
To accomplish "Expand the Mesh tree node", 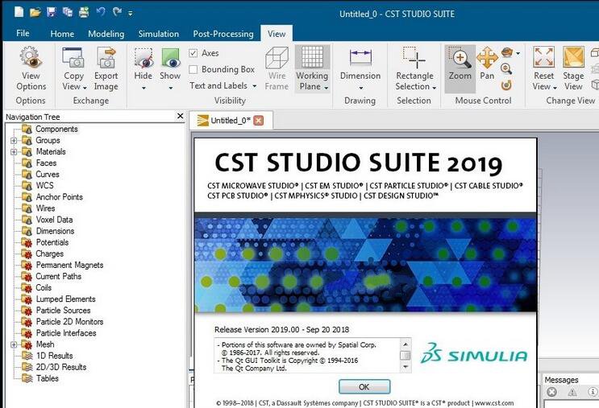I will tap(14, 344).
